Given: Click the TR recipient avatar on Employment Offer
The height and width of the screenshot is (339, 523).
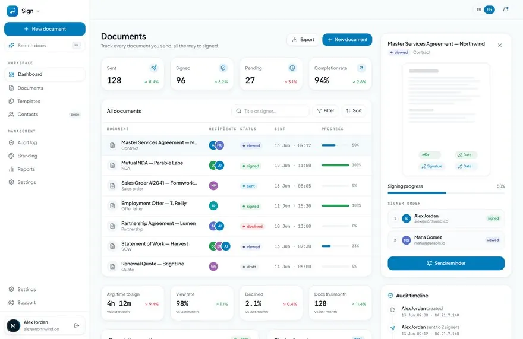Looking at the screenshot, I should [x=213, y=206].
